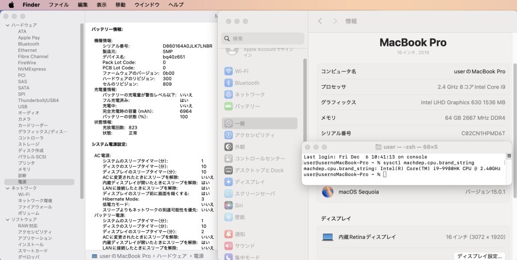Select Bluetooth in System Information sidebar
517x260 pixels.
(29, 44)
